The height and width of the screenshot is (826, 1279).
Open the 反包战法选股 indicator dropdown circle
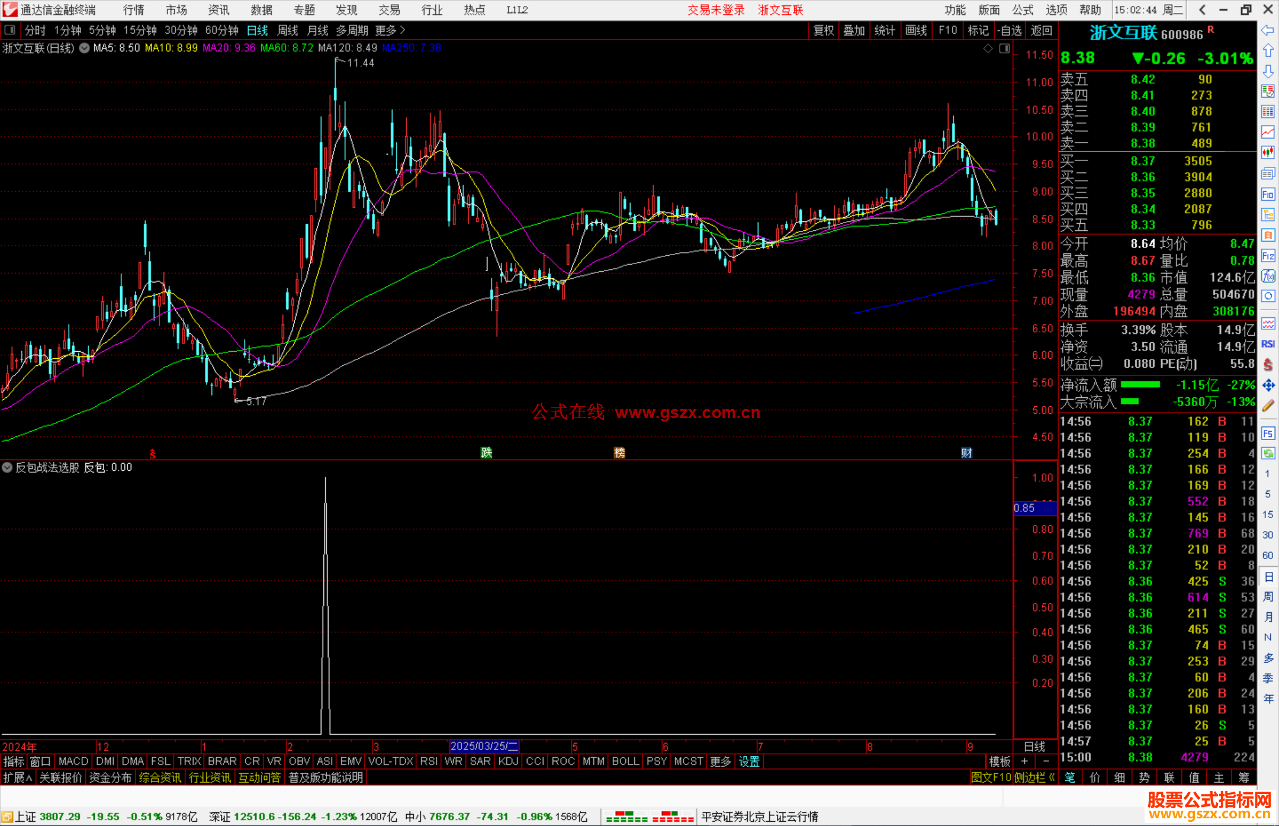pyautogui.click(x=7, y=467)
